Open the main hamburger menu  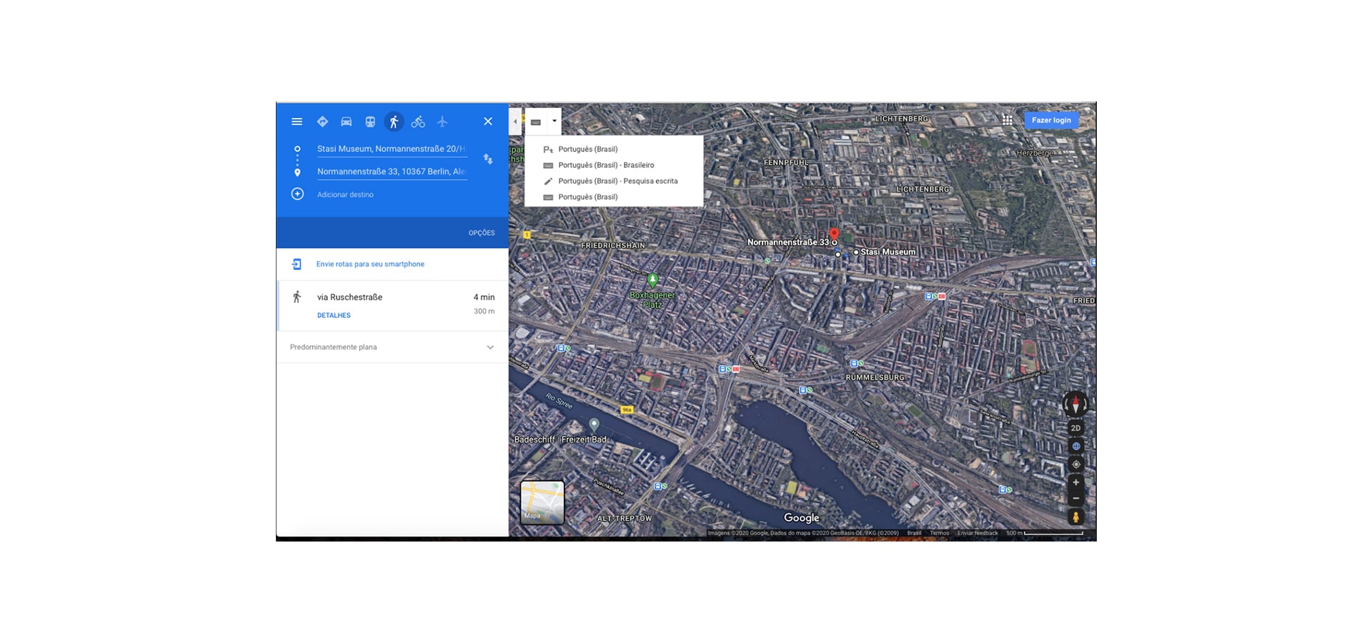(x=297, y=121)
